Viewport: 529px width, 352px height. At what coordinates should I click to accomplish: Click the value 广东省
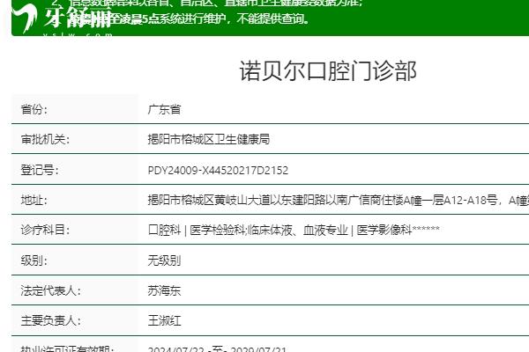164,109
